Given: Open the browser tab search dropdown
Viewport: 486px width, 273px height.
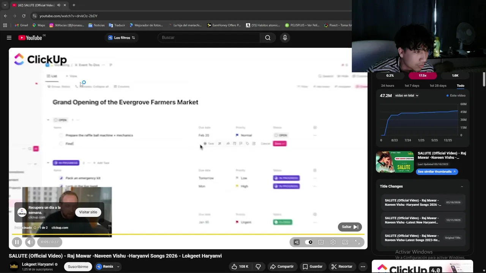Looking at the screenshot, I should pos(5,5).
